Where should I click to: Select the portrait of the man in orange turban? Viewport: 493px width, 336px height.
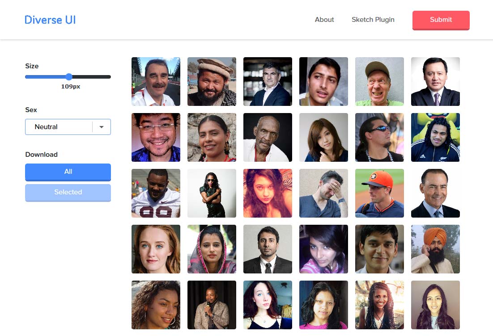click(x=435, y=249)
